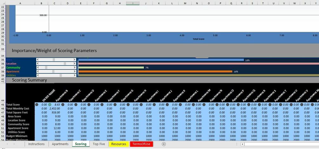Image resolution: width=319 pixels, height=149 pixels.
Task: Decrease the Utilities weight with its left arrow
Action: click(x=38, y=75)
